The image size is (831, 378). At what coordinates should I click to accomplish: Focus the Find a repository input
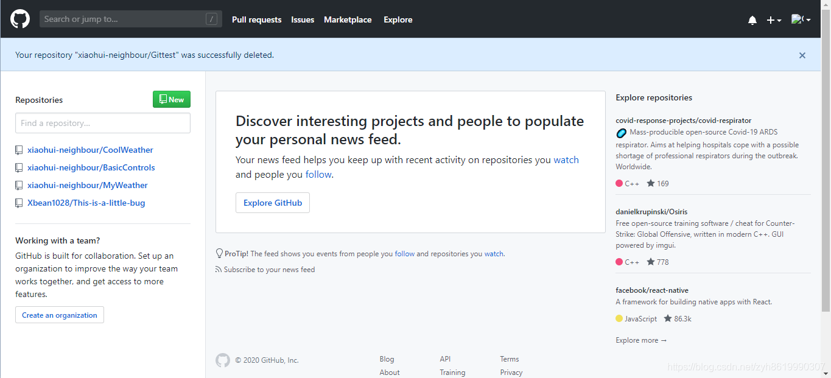[x=103, y=123]
